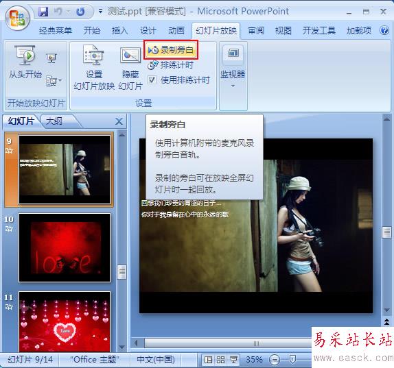Image resolution: width=394 pixels, height=368 pixels.
Task: Click the zoom slider handle
Action: click(x=292, y=360)
